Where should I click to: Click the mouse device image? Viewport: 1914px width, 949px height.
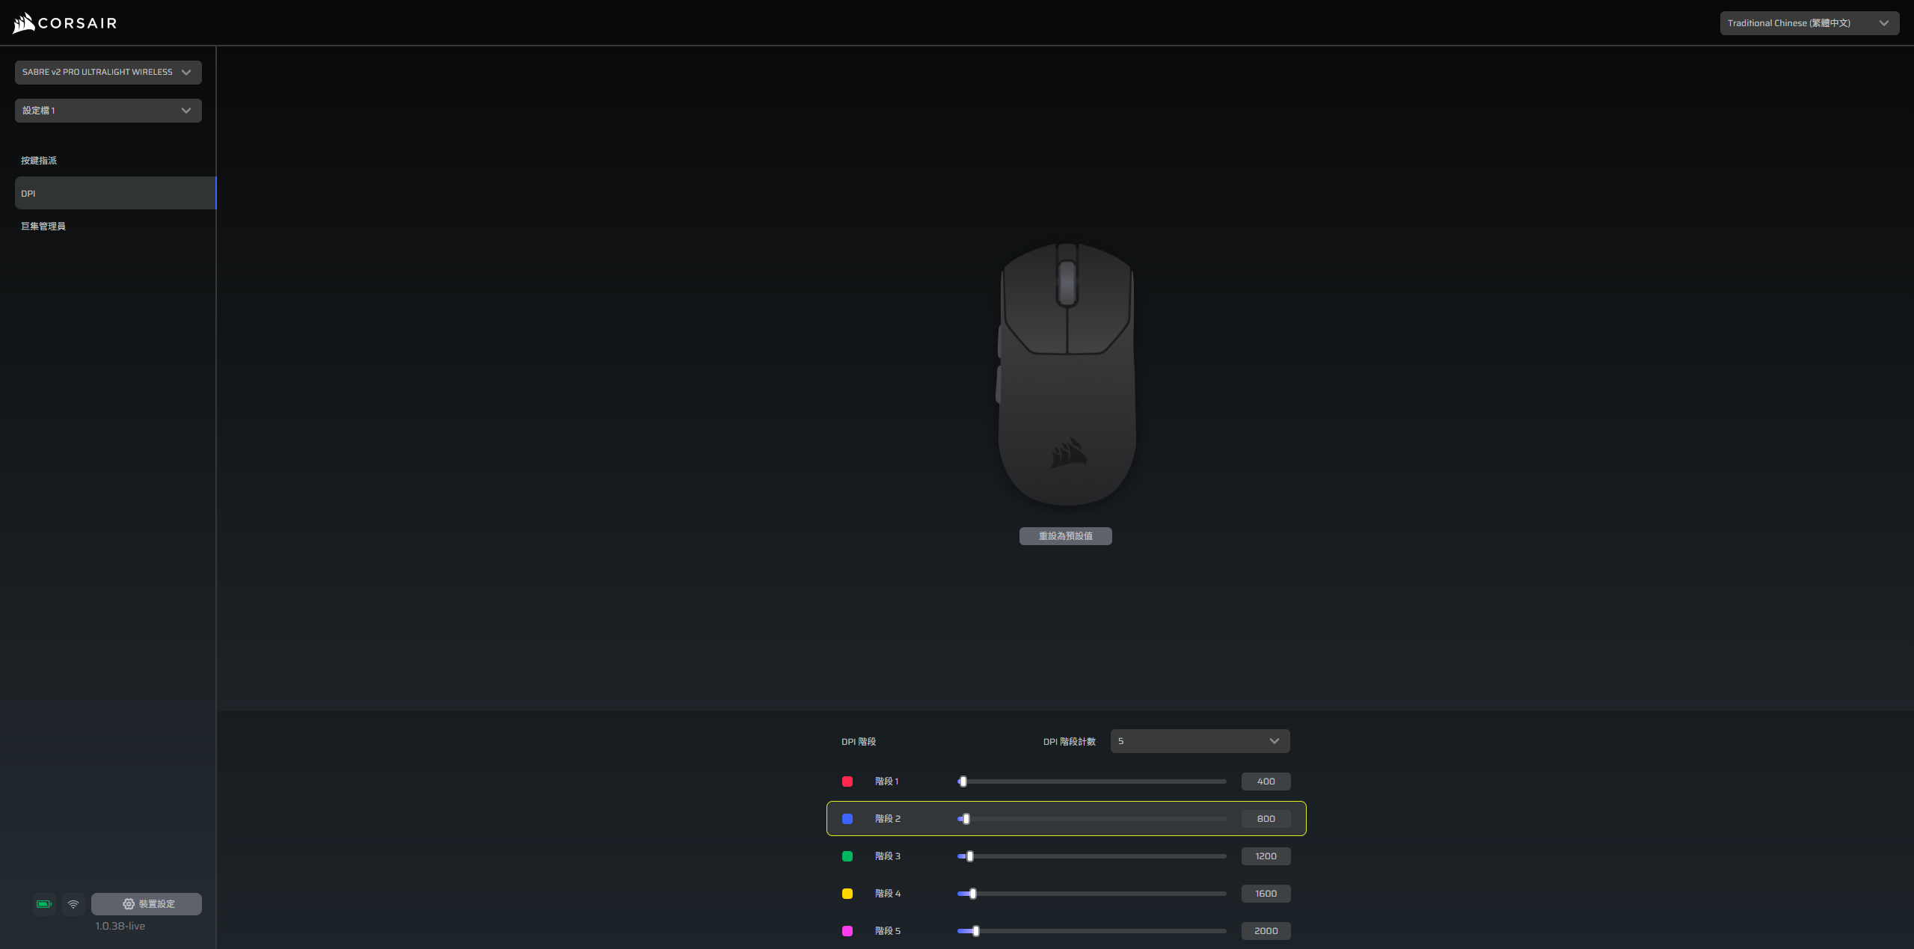point(1067,374)
